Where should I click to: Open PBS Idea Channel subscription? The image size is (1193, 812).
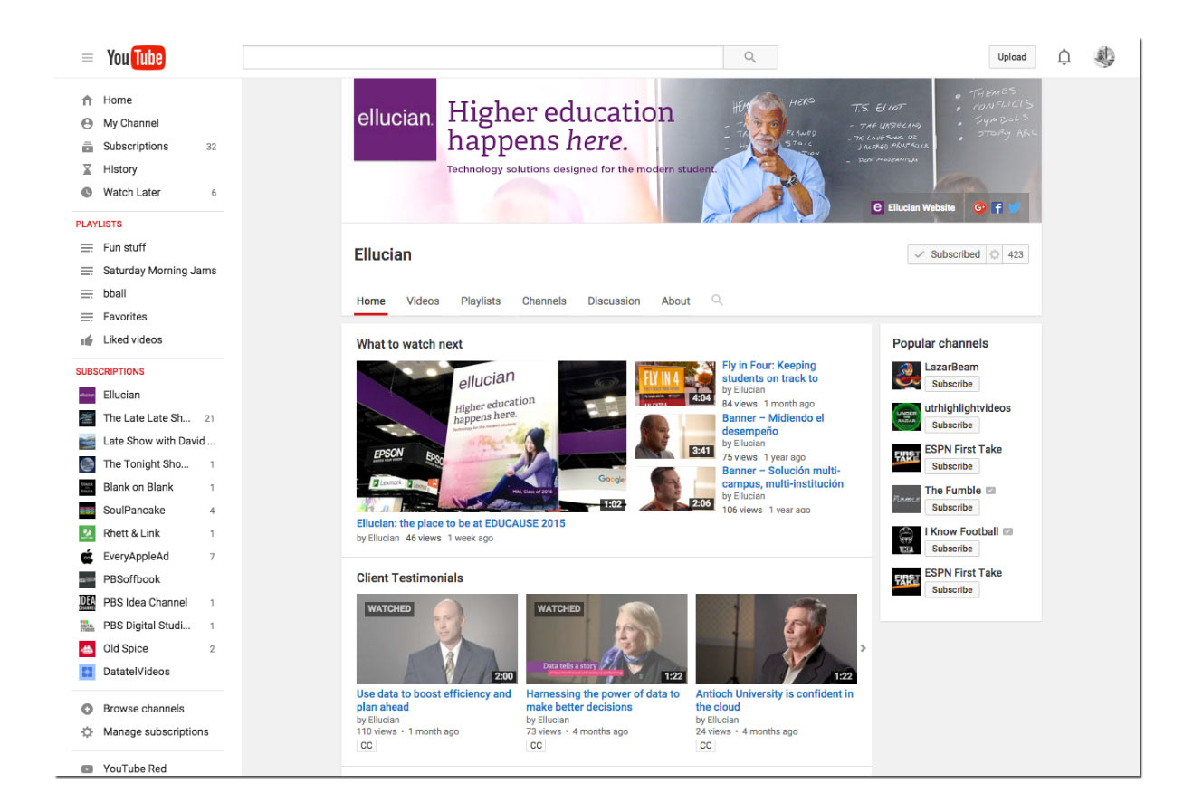[x=145, y=603]
